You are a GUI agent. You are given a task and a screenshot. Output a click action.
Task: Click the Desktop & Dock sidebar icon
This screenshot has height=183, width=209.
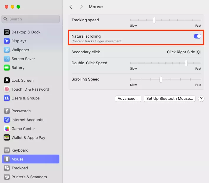(x=7, y=32)
